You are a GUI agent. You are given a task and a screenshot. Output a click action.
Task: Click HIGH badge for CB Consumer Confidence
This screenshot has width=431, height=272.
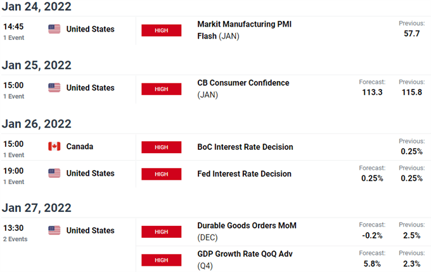[161, 89]
